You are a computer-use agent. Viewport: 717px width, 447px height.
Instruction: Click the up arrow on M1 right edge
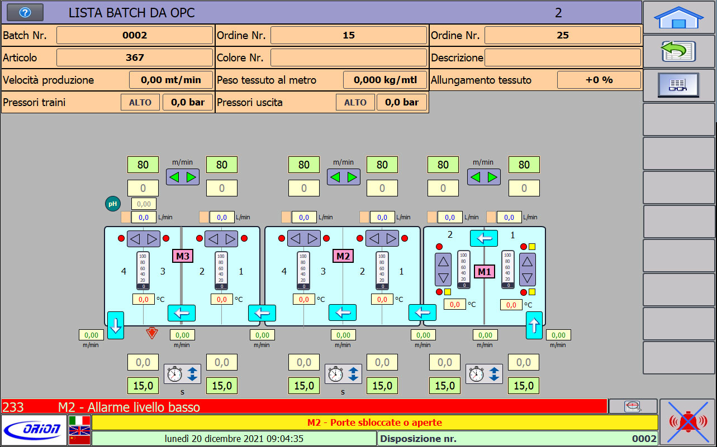coord(534,325)
